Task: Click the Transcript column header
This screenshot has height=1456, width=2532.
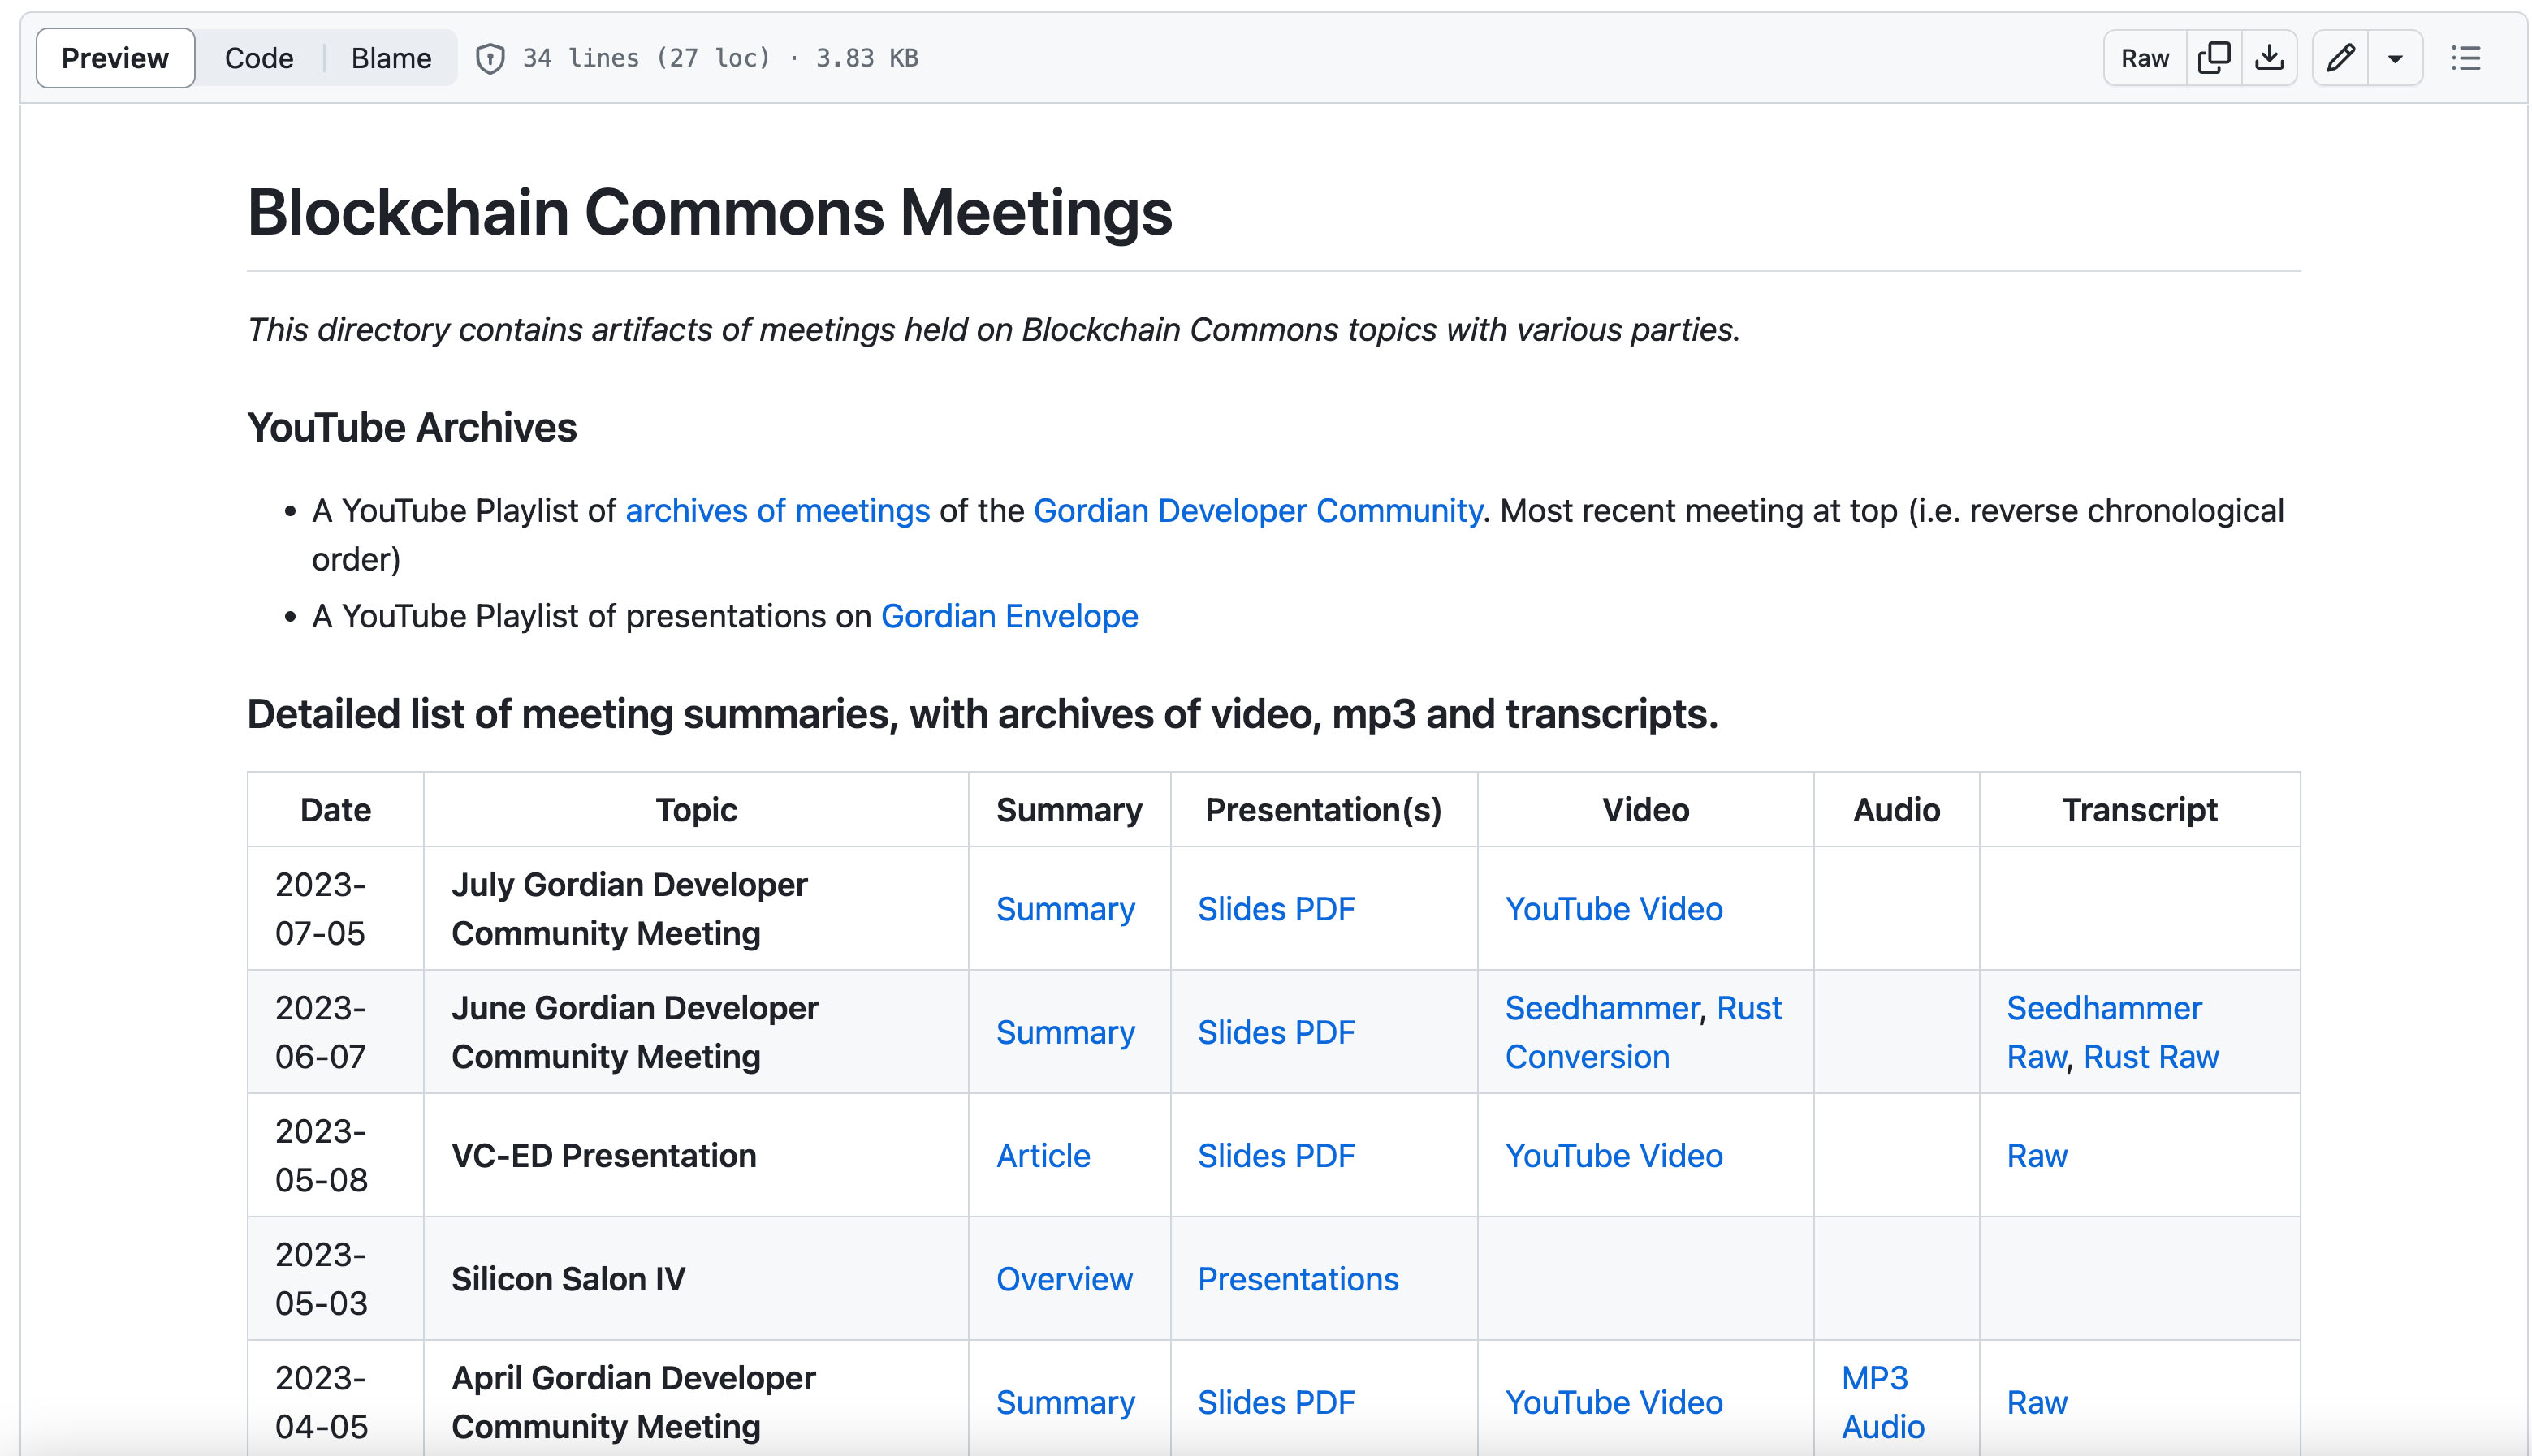Action: click(2140, 810)
